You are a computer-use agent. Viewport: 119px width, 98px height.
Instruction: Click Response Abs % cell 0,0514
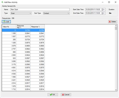click(x=23, y=89)
